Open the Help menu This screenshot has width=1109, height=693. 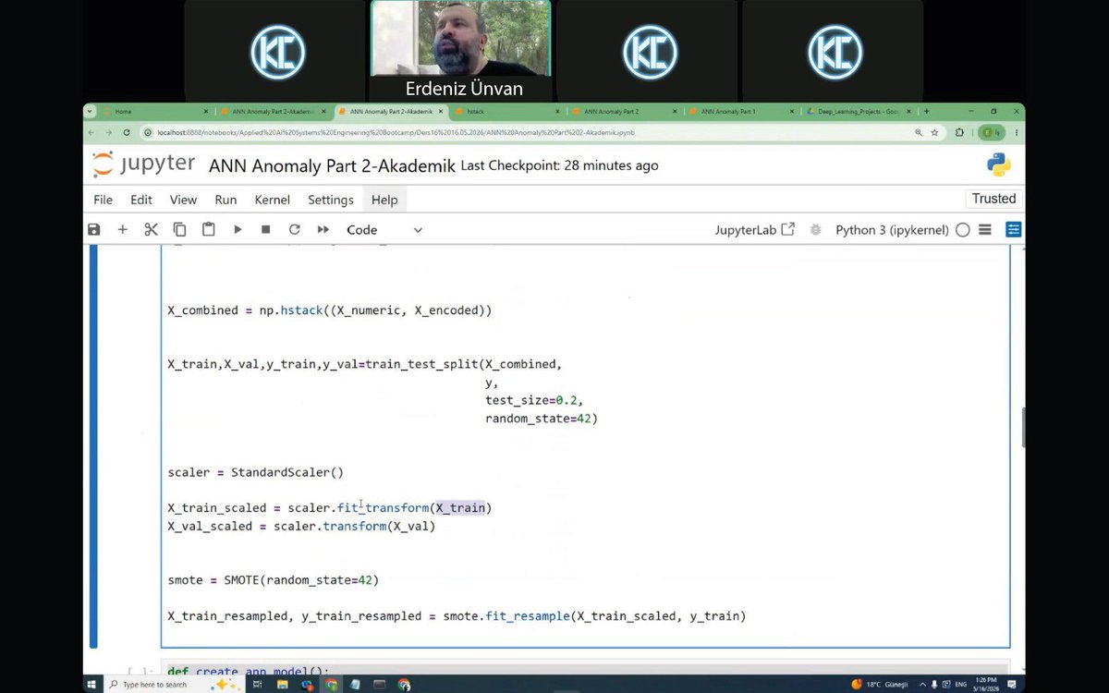click(x=384, y=200)
